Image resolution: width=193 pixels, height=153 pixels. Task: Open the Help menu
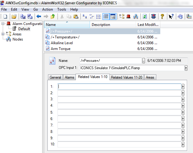pyautogui.click(x=74, y=9)
